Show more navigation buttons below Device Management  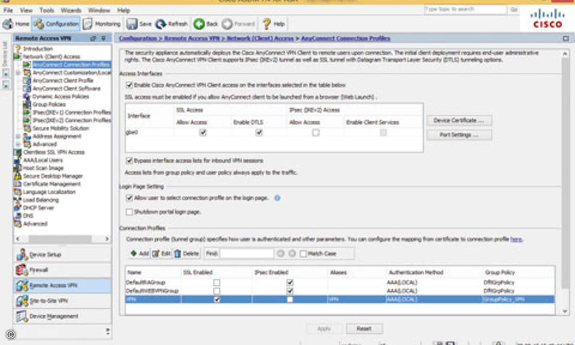108,331
